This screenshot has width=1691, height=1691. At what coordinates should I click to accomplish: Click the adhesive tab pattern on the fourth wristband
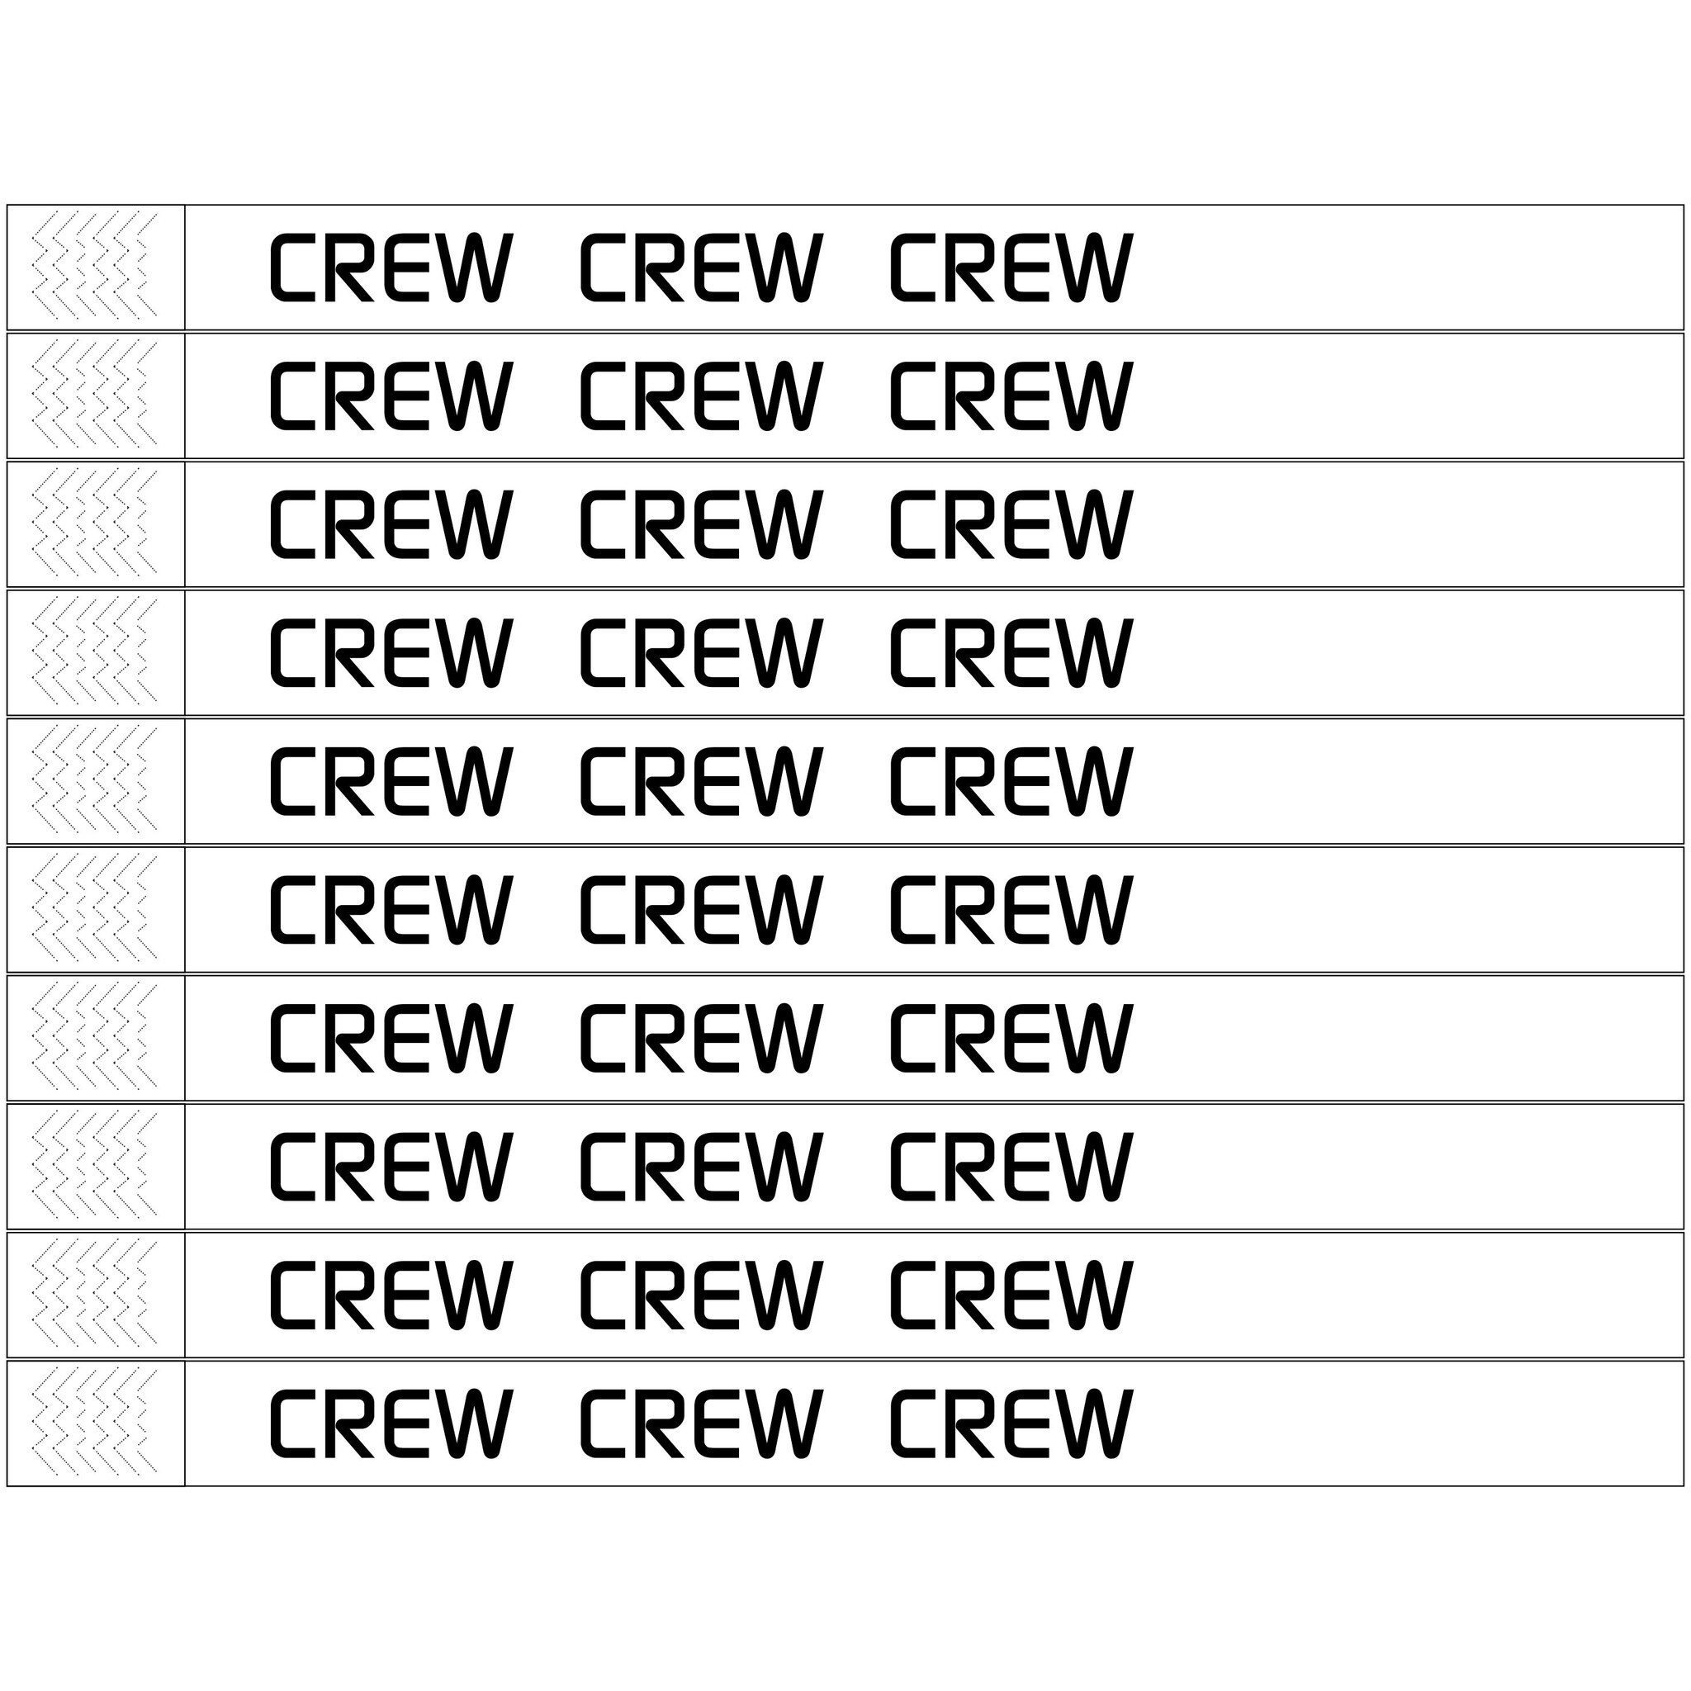(94, 652)
